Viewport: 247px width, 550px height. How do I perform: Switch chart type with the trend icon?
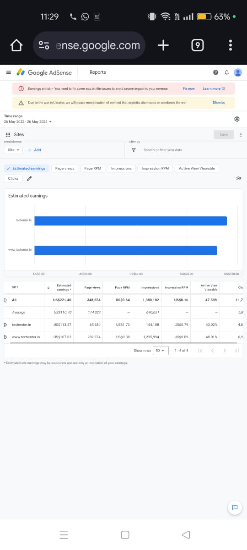(238, 179)
